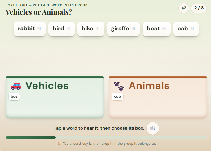Click the speaker button beside the instruction text
Screen dimensions: 211x151
pyautogui.click(x=153, y=128)
